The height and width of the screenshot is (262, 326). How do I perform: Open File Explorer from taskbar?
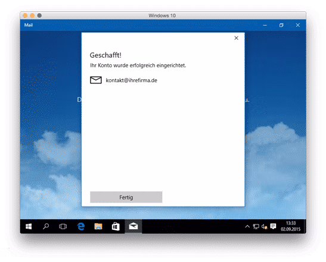[x=98, y=226]
